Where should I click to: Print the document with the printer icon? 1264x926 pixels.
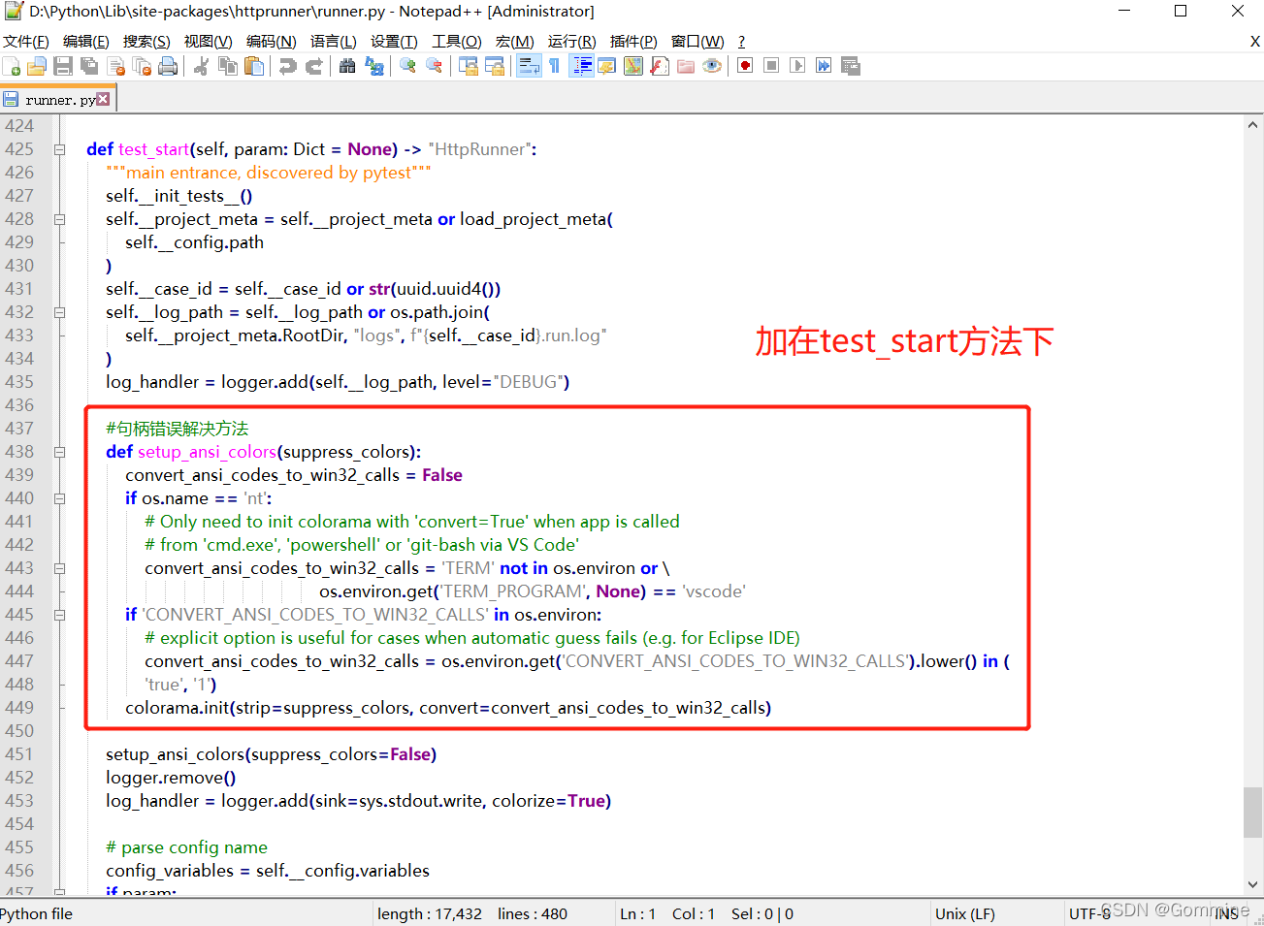pos(168,66)
